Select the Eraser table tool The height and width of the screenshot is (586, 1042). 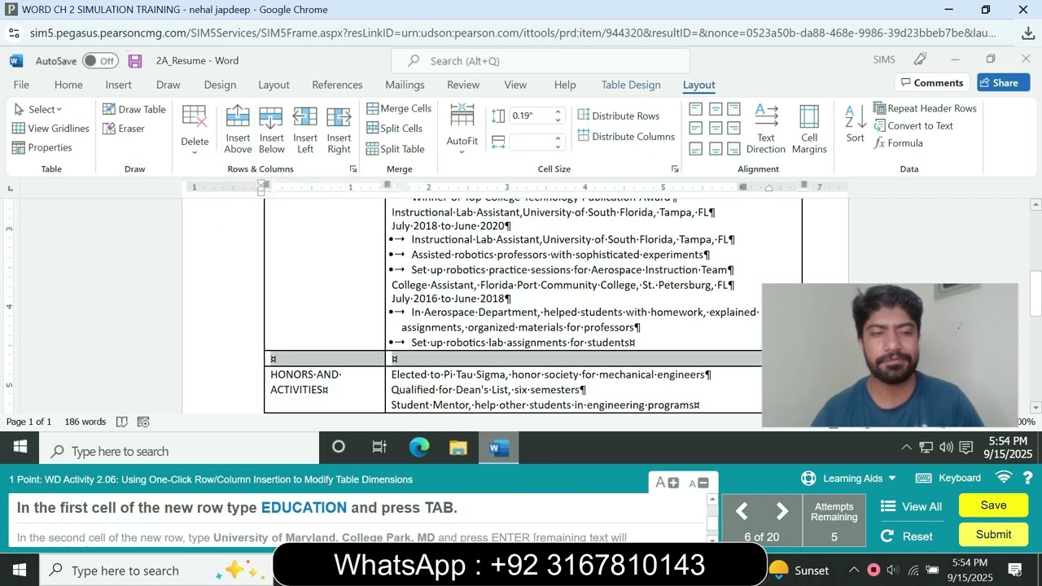[124, 129]
